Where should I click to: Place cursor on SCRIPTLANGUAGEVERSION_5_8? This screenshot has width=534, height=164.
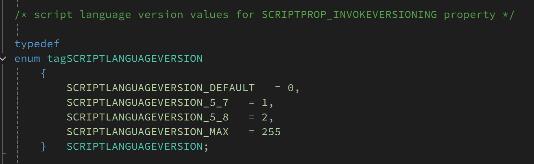click(148, 117)
